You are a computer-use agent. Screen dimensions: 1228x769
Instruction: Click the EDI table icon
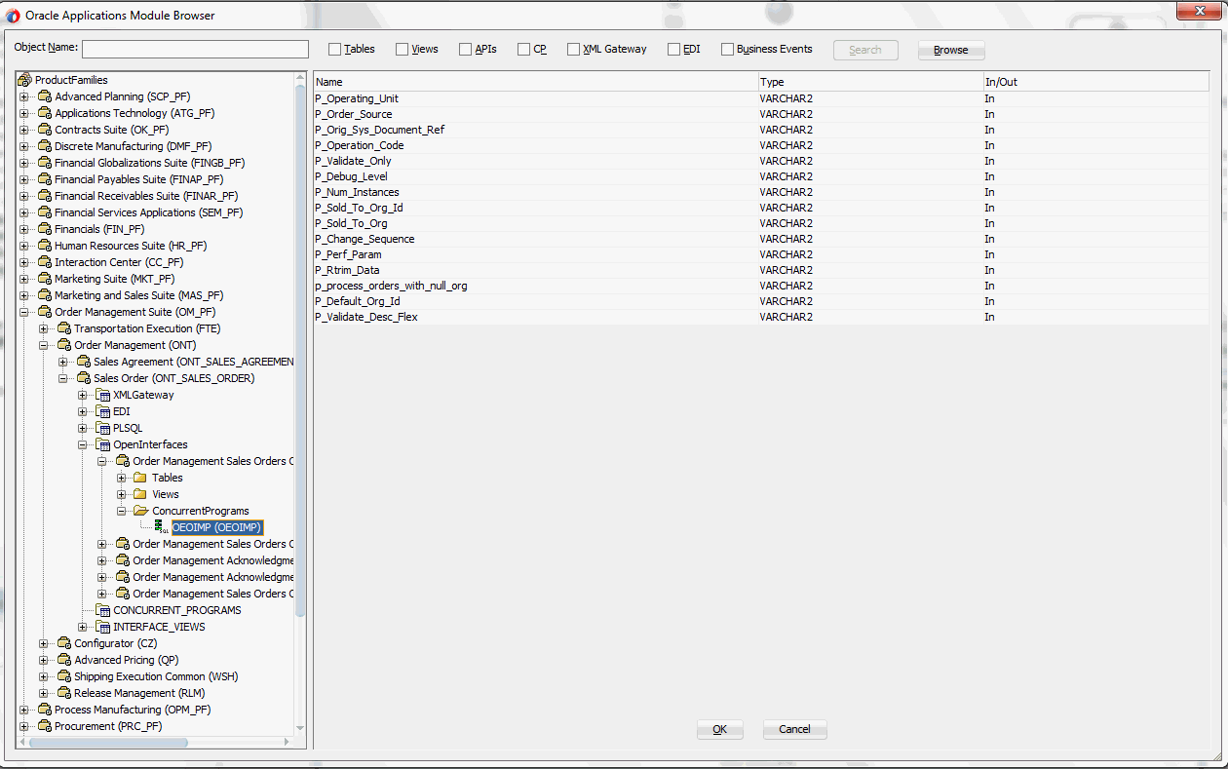[x=103, y=411]
